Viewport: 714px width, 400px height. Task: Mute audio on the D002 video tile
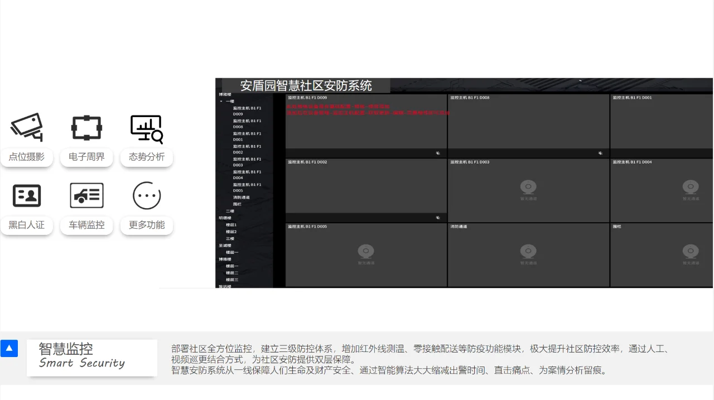(x=438, y=218)
